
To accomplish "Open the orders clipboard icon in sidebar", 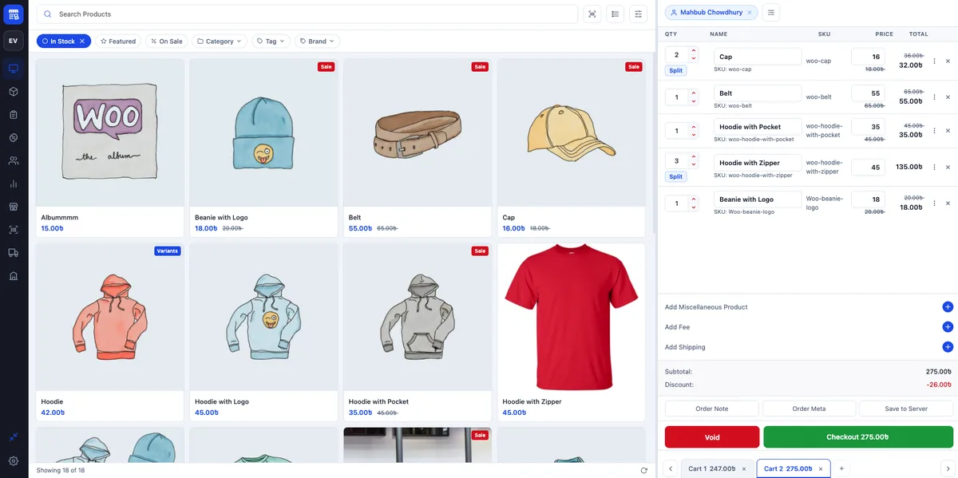I will click(14, 114).
